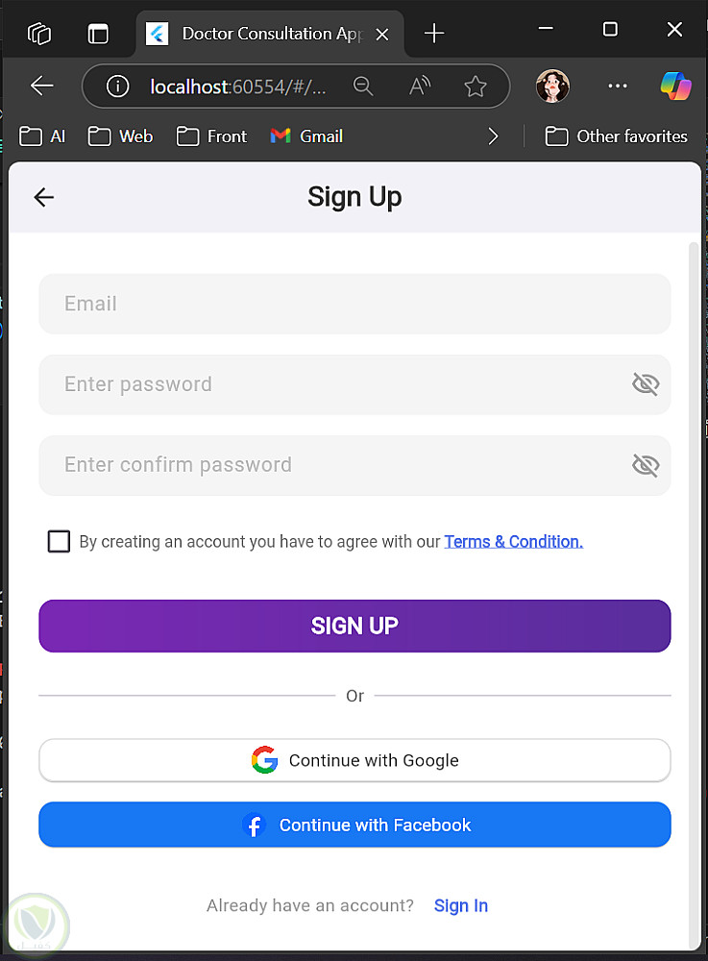Open the browser zoom magnifier icon
Image resolution: width=708 pixels, height=961 pixels.
[363, 86]
